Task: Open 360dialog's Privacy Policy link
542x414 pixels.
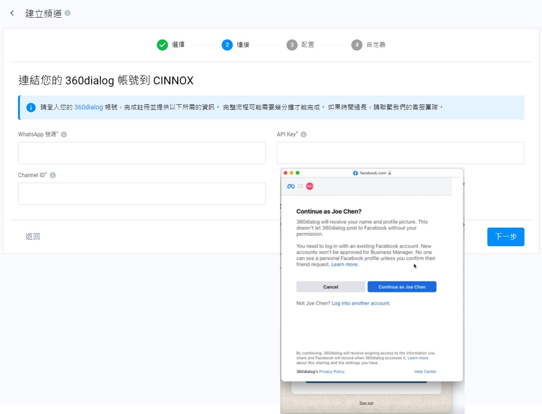Action: (x=331, y=371)
